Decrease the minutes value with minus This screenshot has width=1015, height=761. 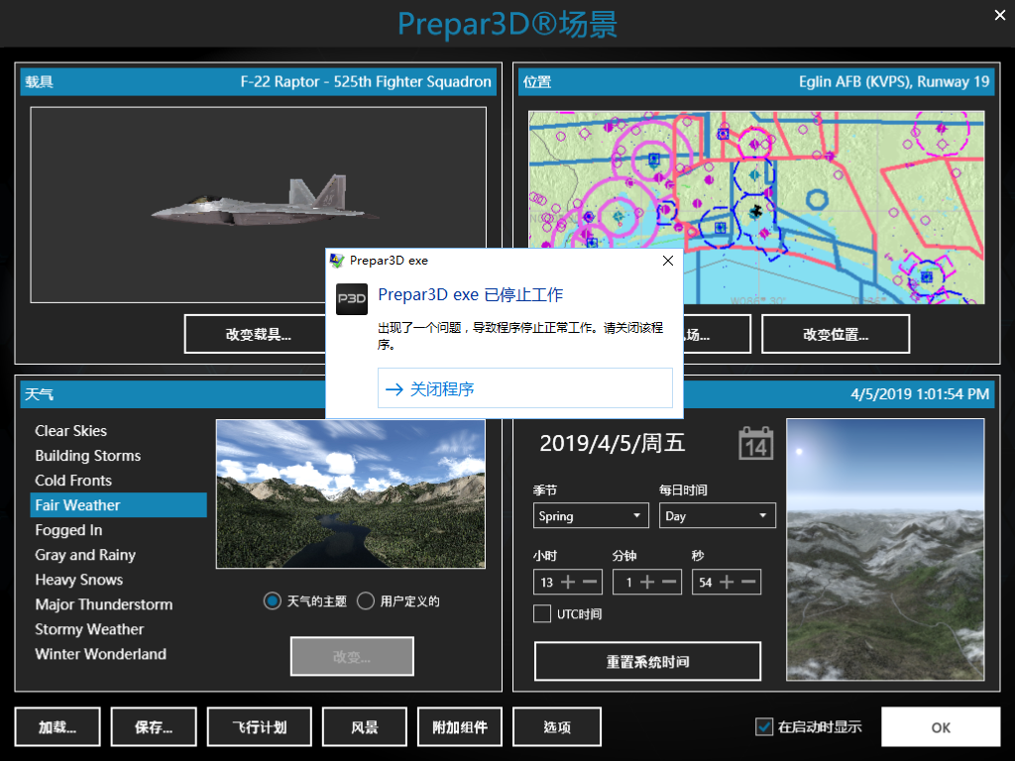tap(669, 583)
